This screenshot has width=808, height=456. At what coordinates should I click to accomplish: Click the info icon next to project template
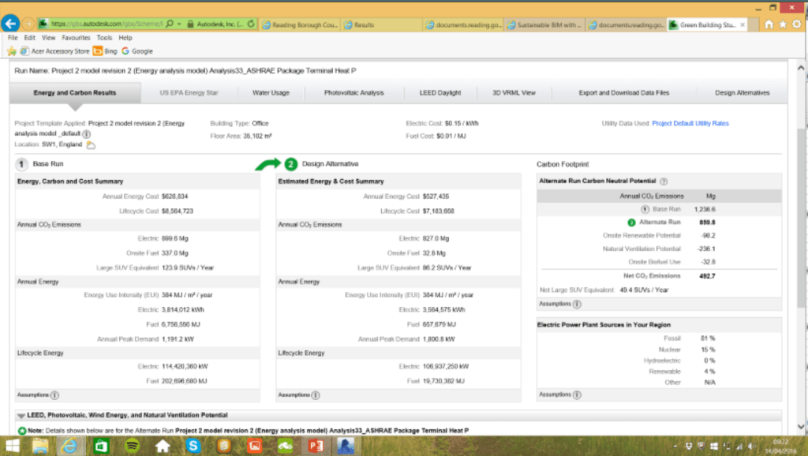tap(87, 133)
